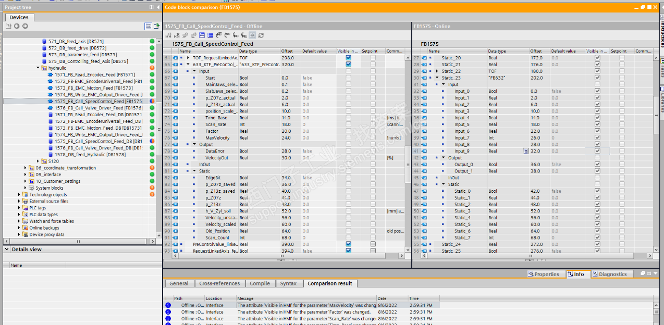Toggle Visible checkbox for online Output_0
This screenshot has width=664, height=325.
(x=597, y=165)
